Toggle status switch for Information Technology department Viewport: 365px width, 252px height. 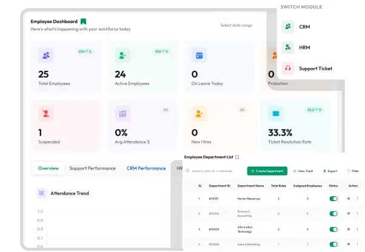click(333, 230)
